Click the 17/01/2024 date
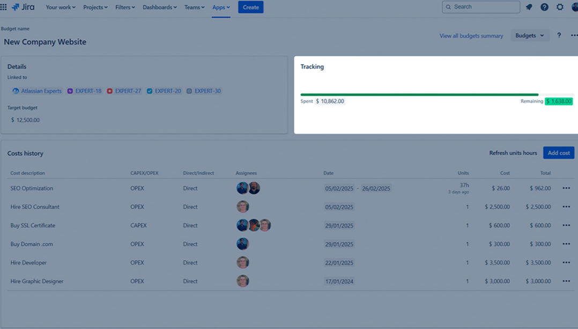 339,281
